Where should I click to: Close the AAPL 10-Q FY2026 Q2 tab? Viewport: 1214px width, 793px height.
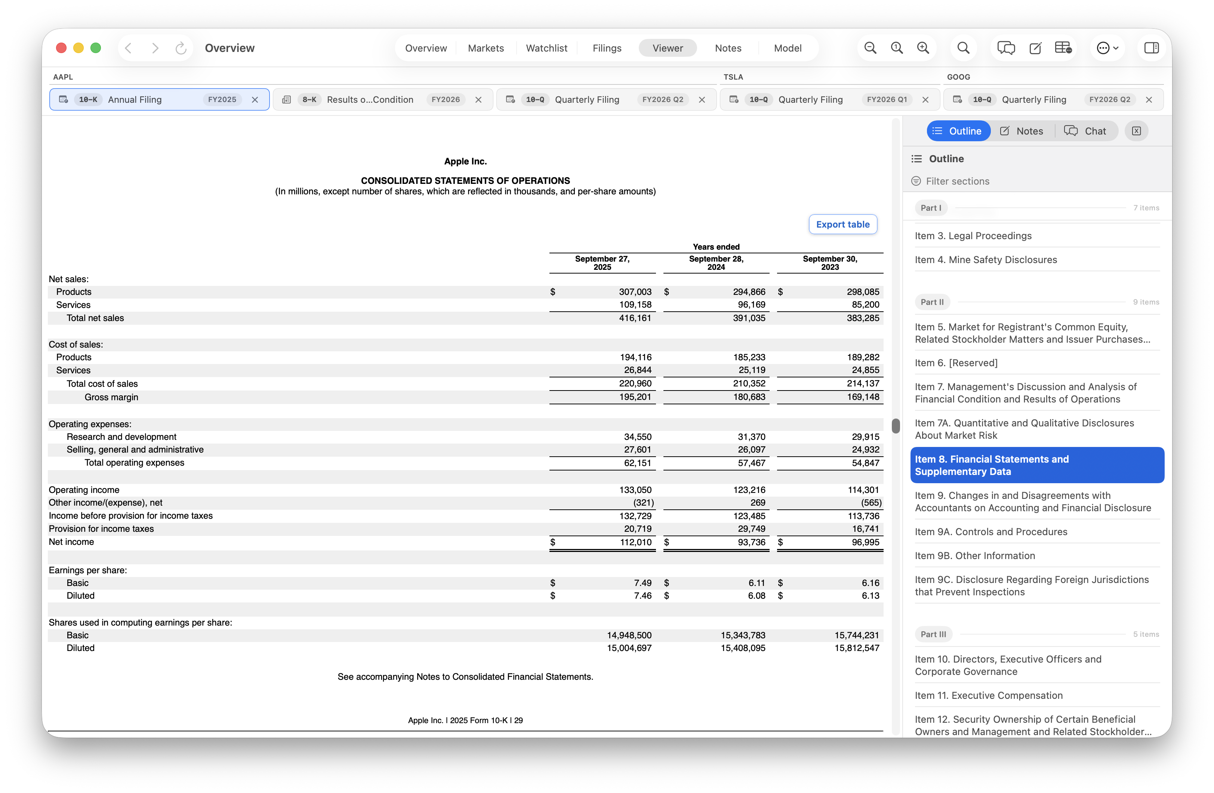point(702,99)
